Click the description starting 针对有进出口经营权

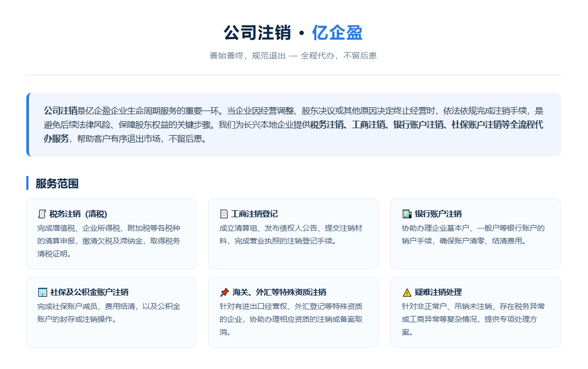(291, 319)
